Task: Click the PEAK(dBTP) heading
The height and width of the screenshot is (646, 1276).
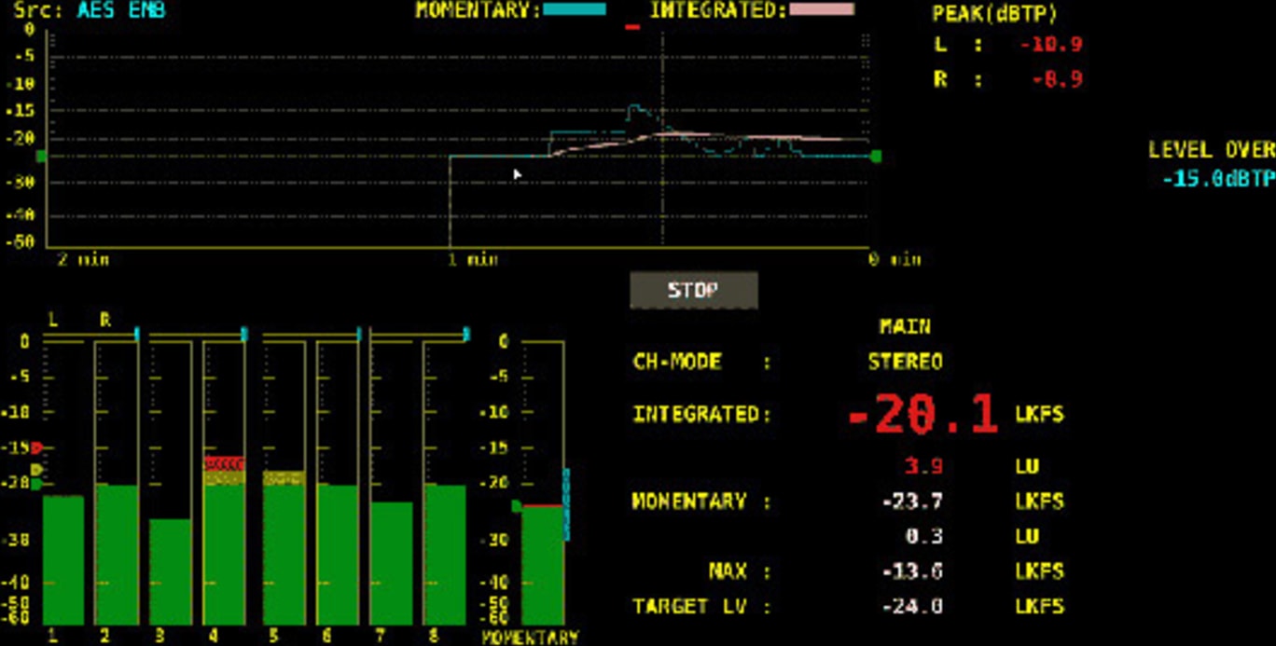Action: (x=994, y=14)
